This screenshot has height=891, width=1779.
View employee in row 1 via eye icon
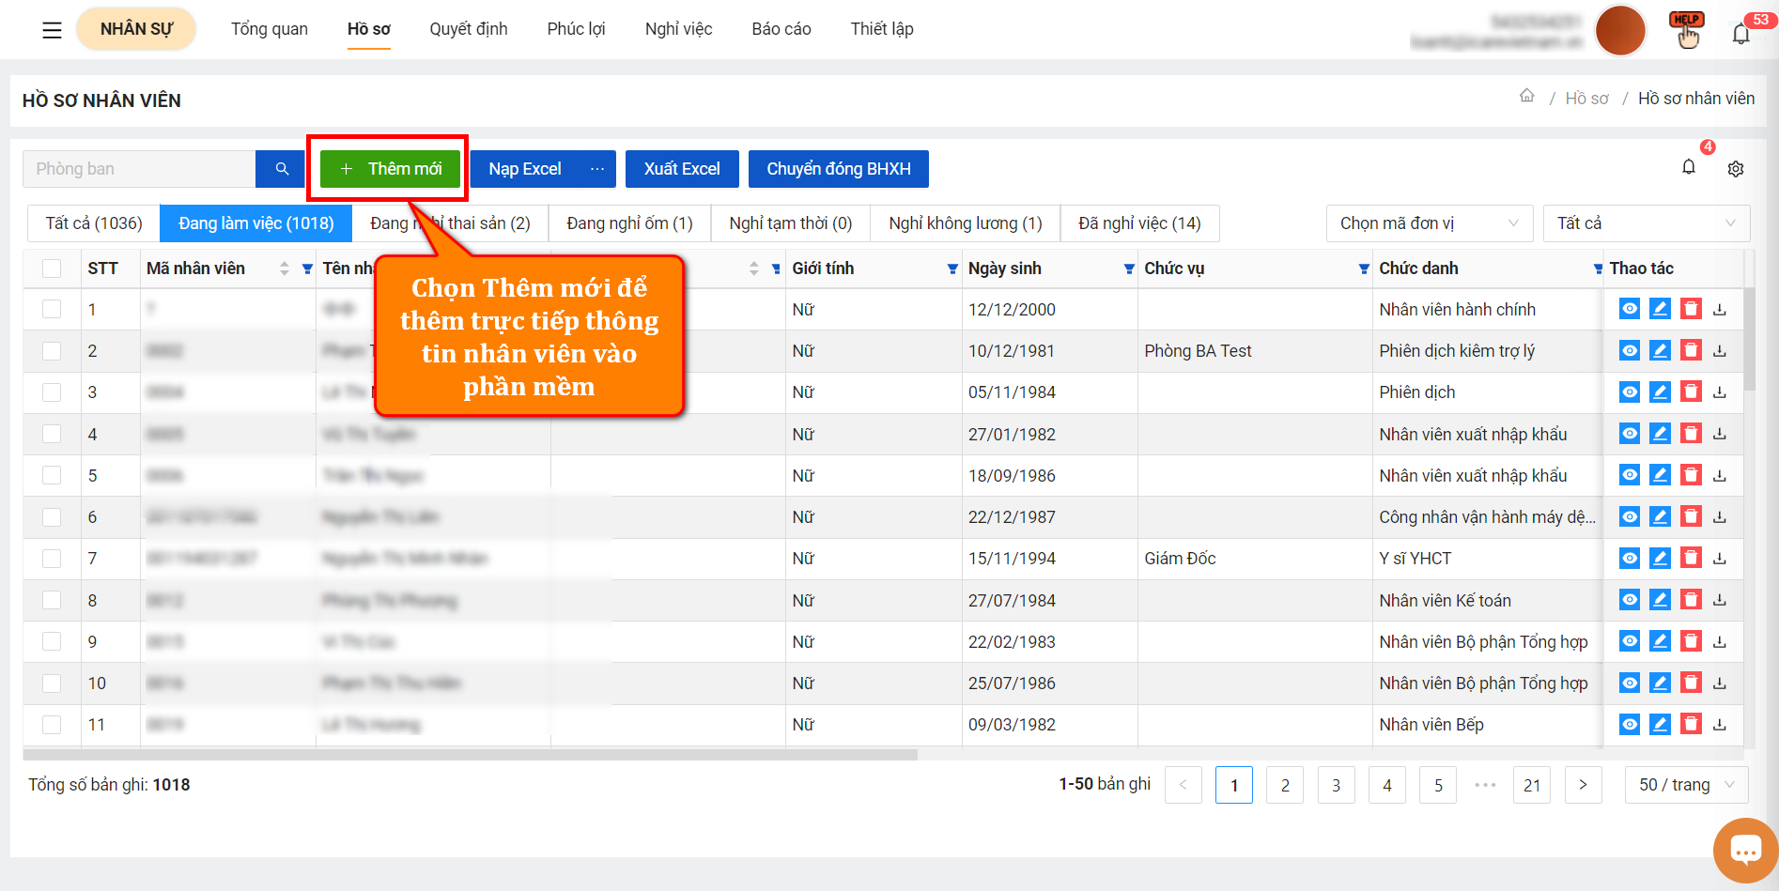pos(1630,309)
